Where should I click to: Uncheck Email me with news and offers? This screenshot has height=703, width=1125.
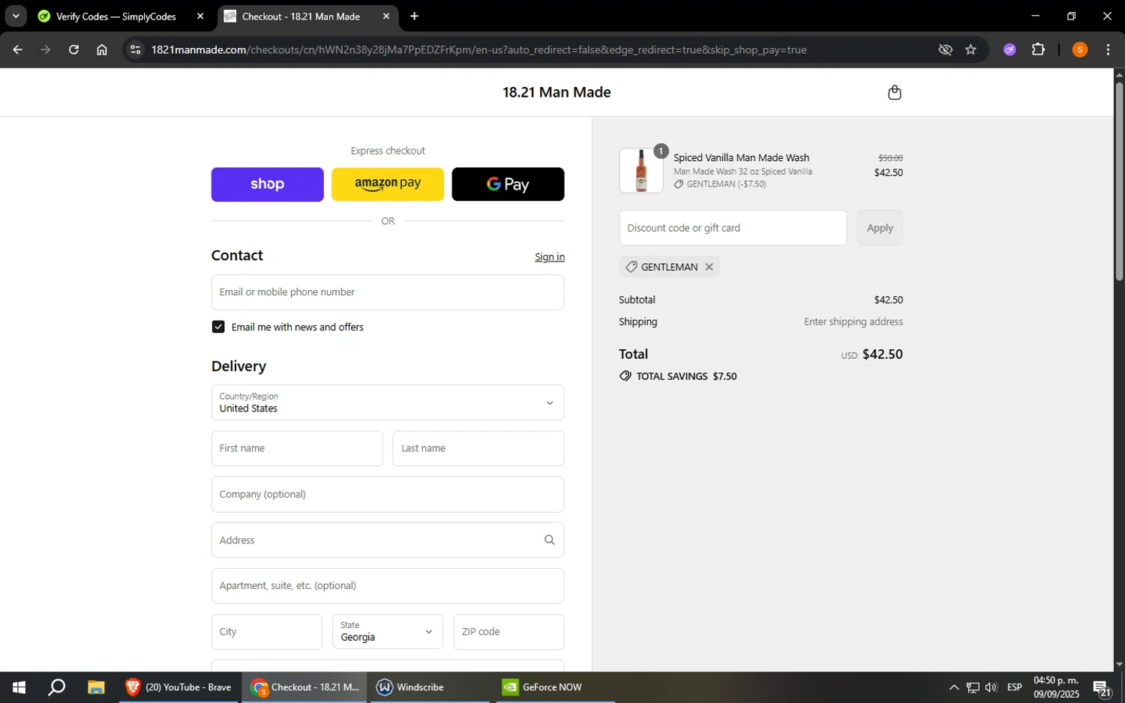218,327
